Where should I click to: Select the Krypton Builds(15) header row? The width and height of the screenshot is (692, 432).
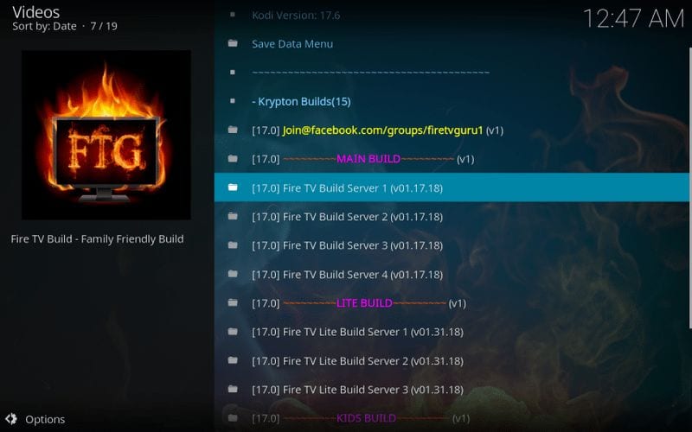tap(452, 101)
